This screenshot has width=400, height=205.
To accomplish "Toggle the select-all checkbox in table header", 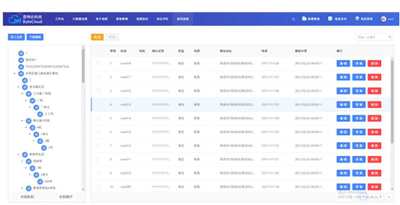I will click(x=99, y=51).
